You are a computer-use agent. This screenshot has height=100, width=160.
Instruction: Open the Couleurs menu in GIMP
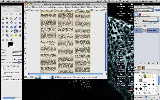coord(75,7)
